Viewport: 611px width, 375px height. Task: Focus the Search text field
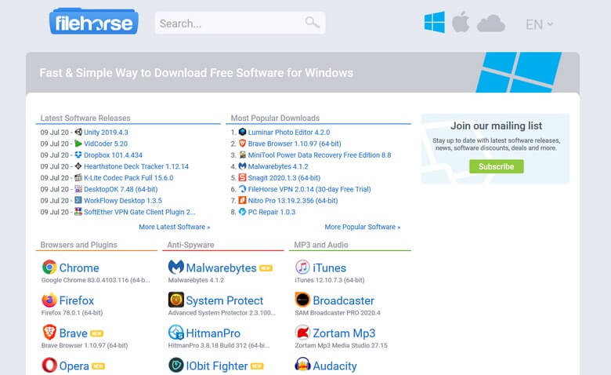[227, 23]
